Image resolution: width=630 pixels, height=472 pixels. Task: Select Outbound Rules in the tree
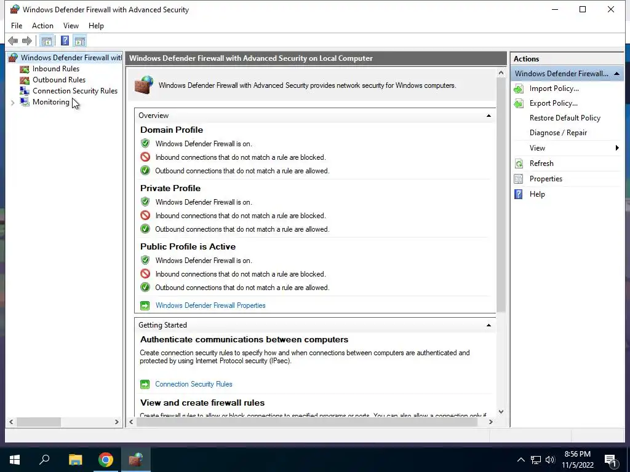click(59, 80)
